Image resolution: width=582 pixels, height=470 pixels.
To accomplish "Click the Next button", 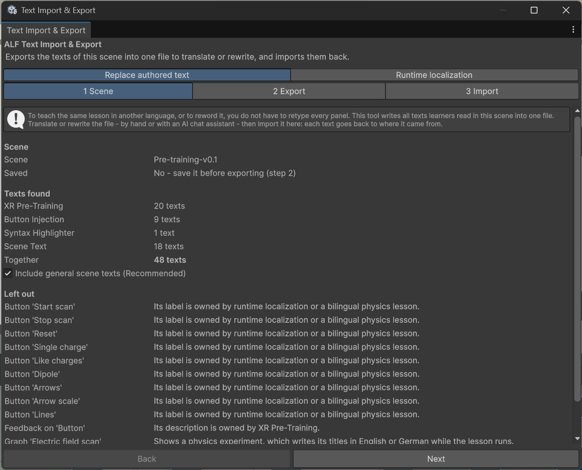I will [x=436, y=459].
